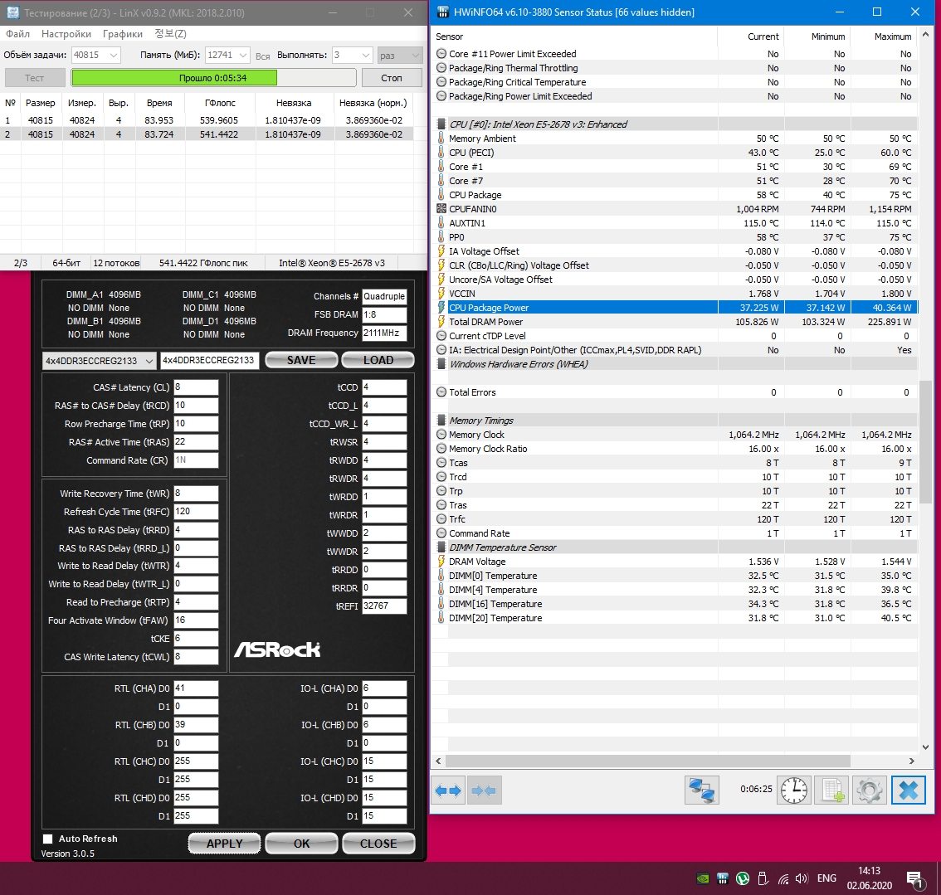Click the CPUFANIN0 fan icon

(x=441, y=209)
